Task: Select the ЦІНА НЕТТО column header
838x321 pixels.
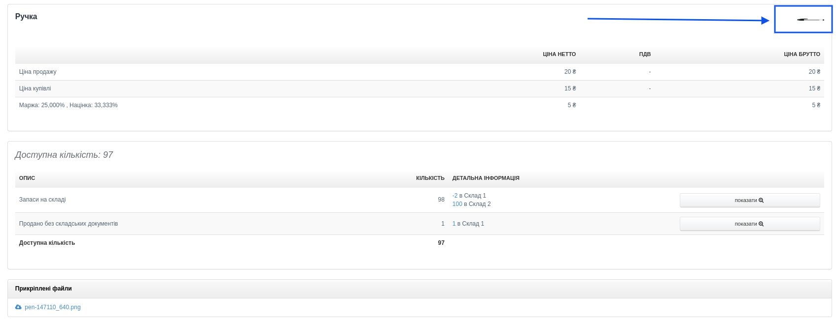Action: (559, 54)
